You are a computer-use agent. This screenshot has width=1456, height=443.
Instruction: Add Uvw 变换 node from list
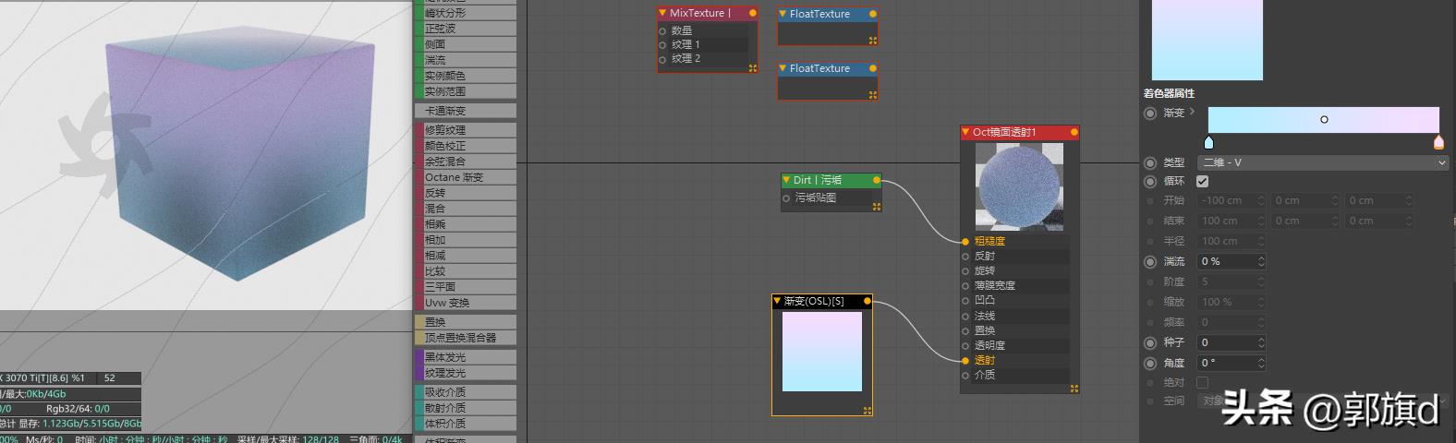467,303
